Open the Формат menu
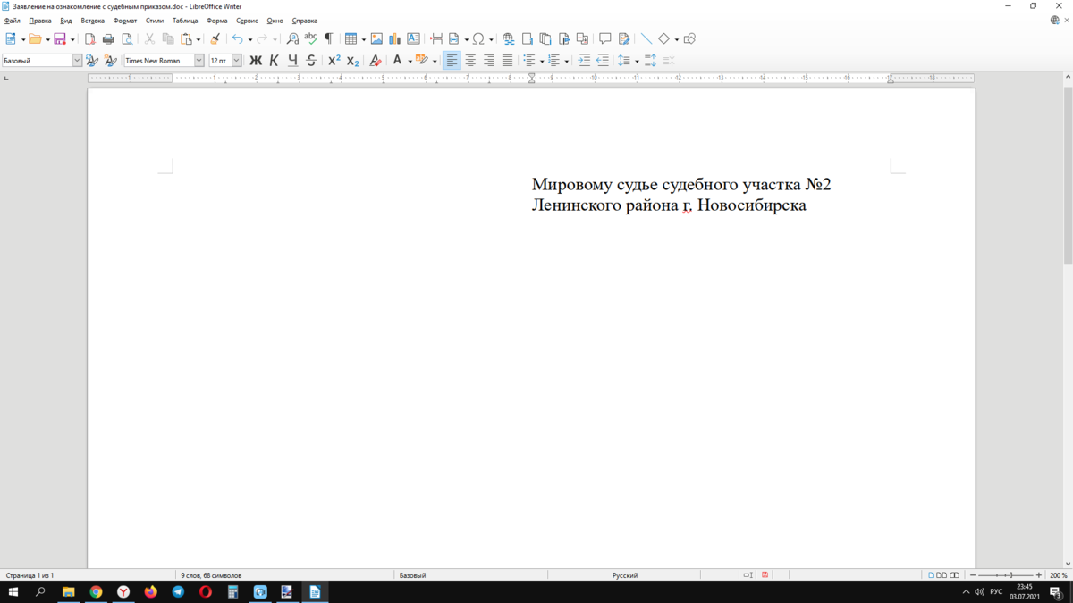This screenshot has width=1073, height=603. 125,21
